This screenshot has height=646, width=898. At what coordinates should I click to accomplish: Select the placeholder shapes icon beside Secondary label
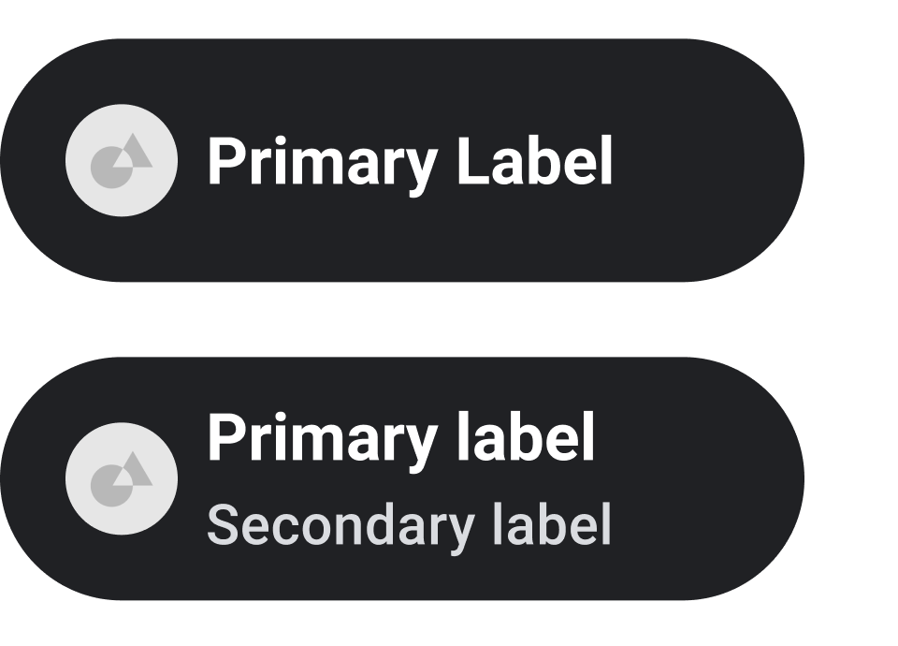pos(122,478)
